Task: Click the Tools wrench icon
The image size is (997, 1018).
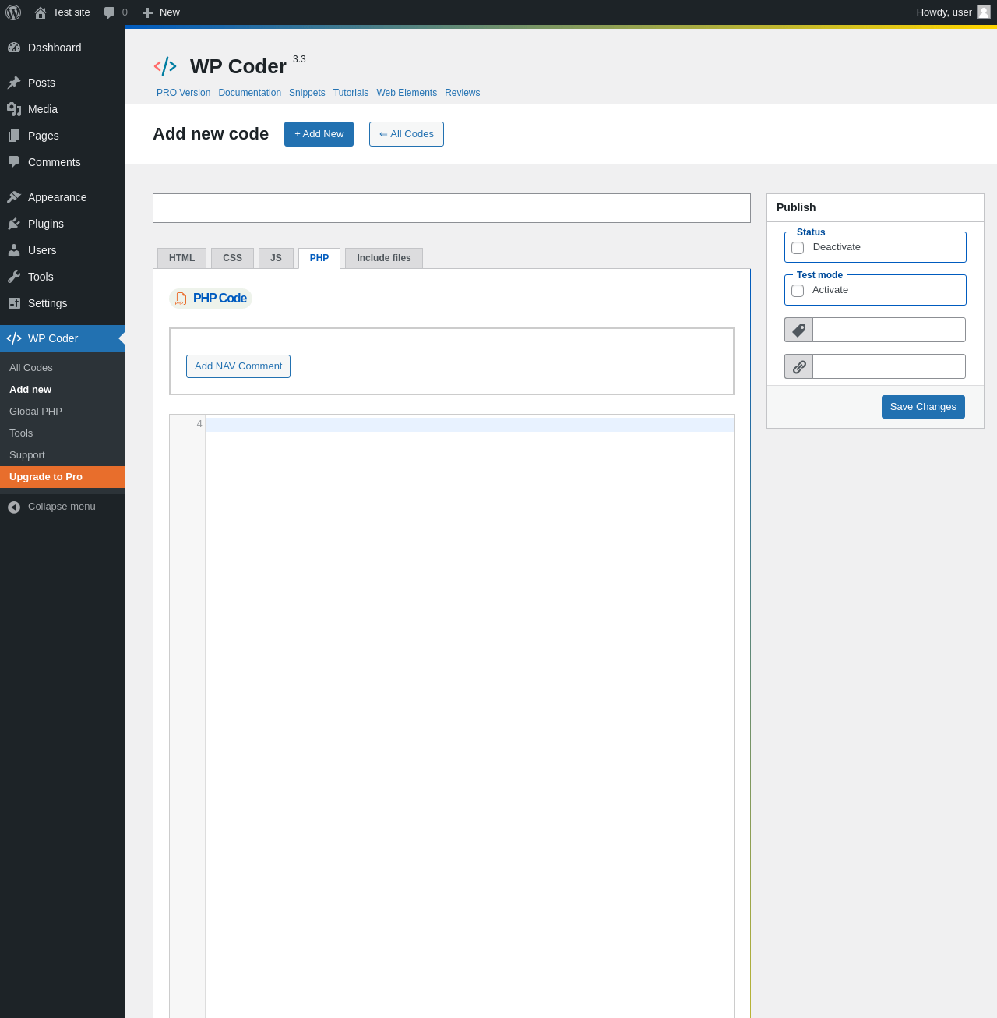Action: coord(14,277)
